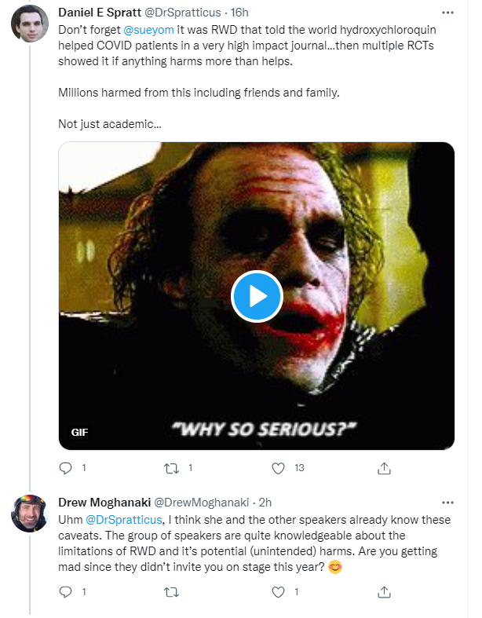482x618 pixels.
Task: Open more options on Drew Moghanaki's tweet
Action: [x=448, y=501]
